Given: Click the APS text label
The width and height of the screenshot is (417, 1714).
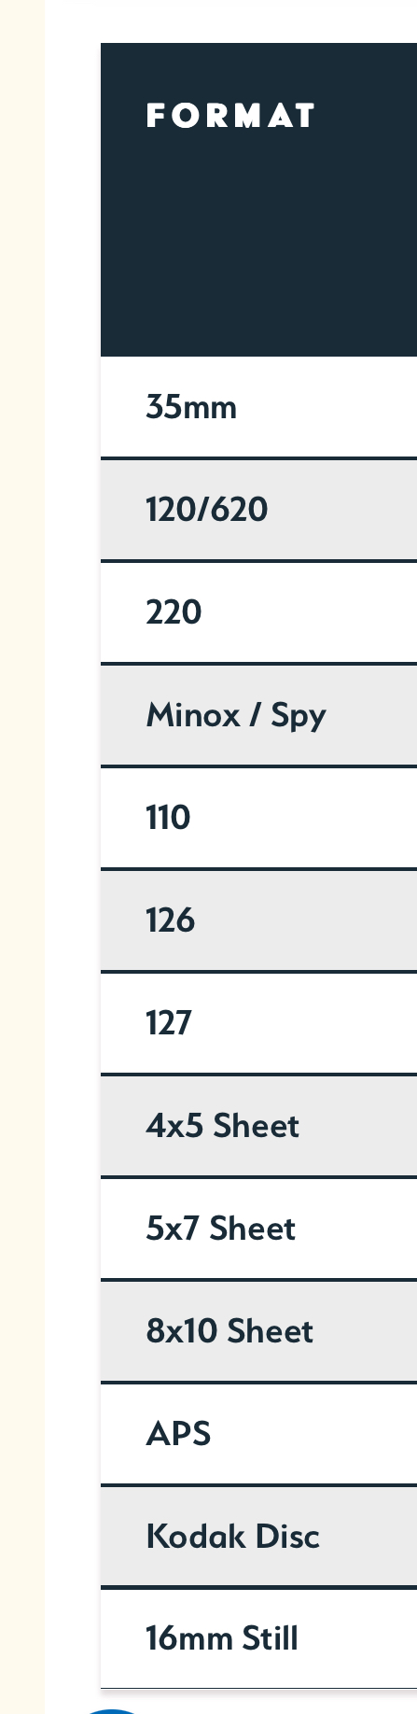Looking at the screenshot, I should (178, 1434).
